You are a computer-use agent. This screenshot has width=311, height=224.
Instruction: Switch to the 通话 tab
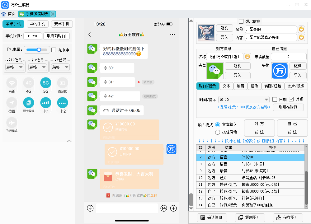254,86
